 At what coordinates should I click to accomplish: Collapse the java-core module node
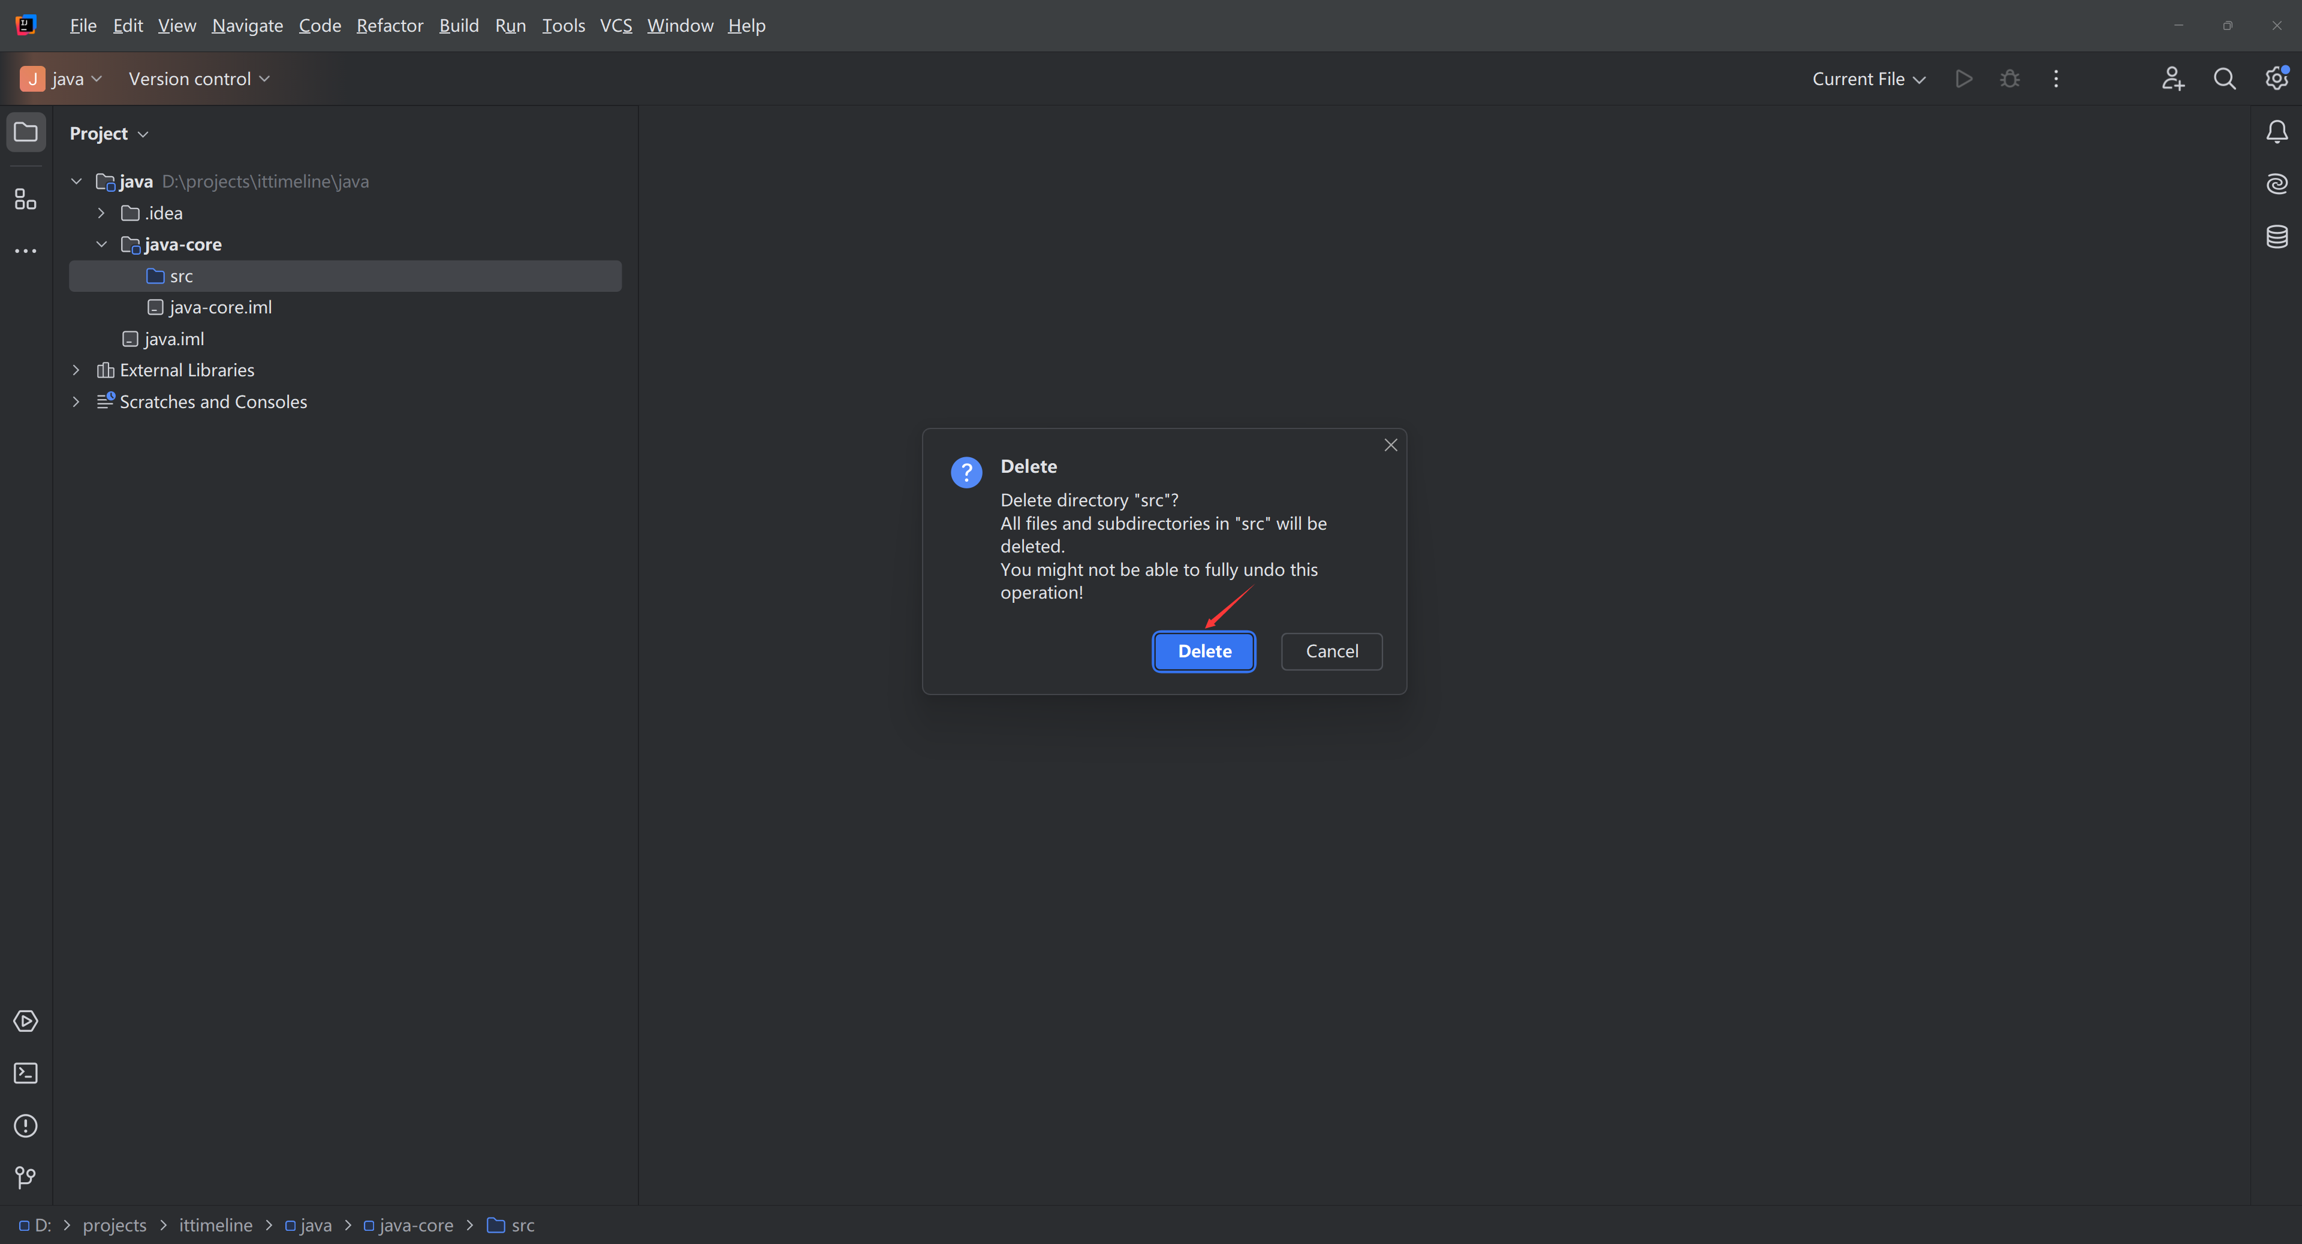101,244
